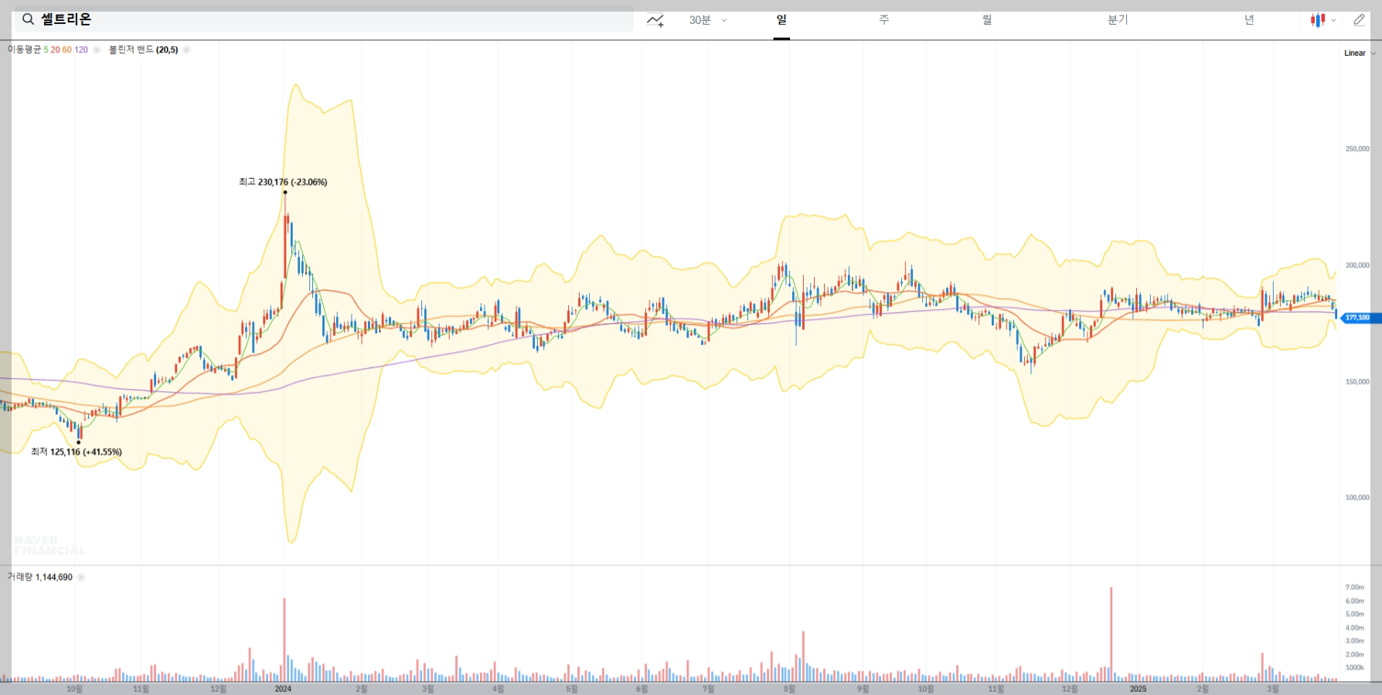Remove the 거래량 volume indicator

click(80, 577)
